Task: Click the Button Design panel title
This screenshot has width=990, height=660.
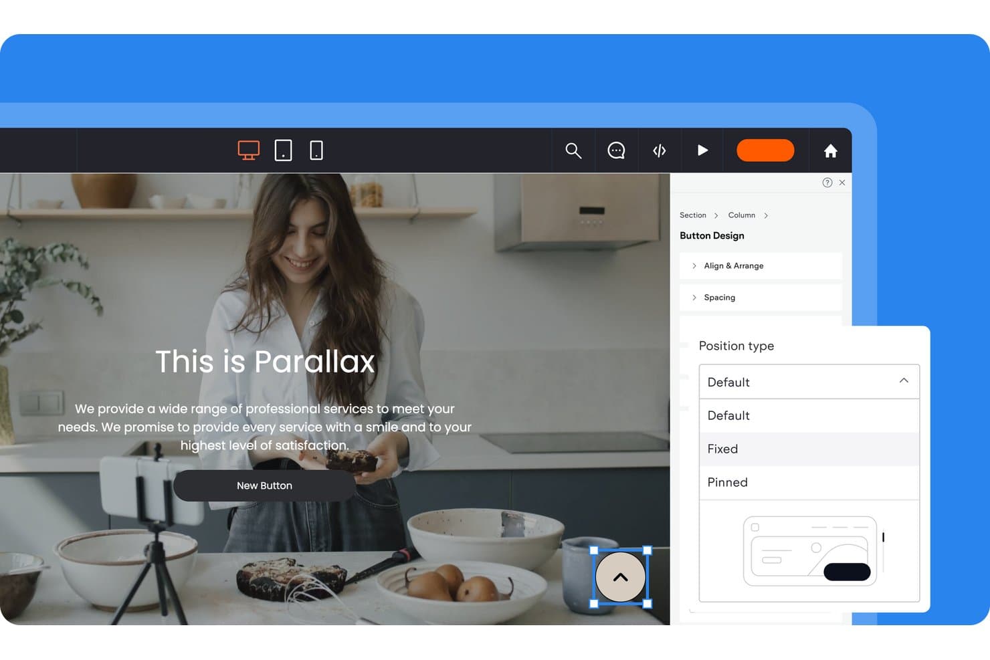Action: pyautogui.click(x=712, y=236)
